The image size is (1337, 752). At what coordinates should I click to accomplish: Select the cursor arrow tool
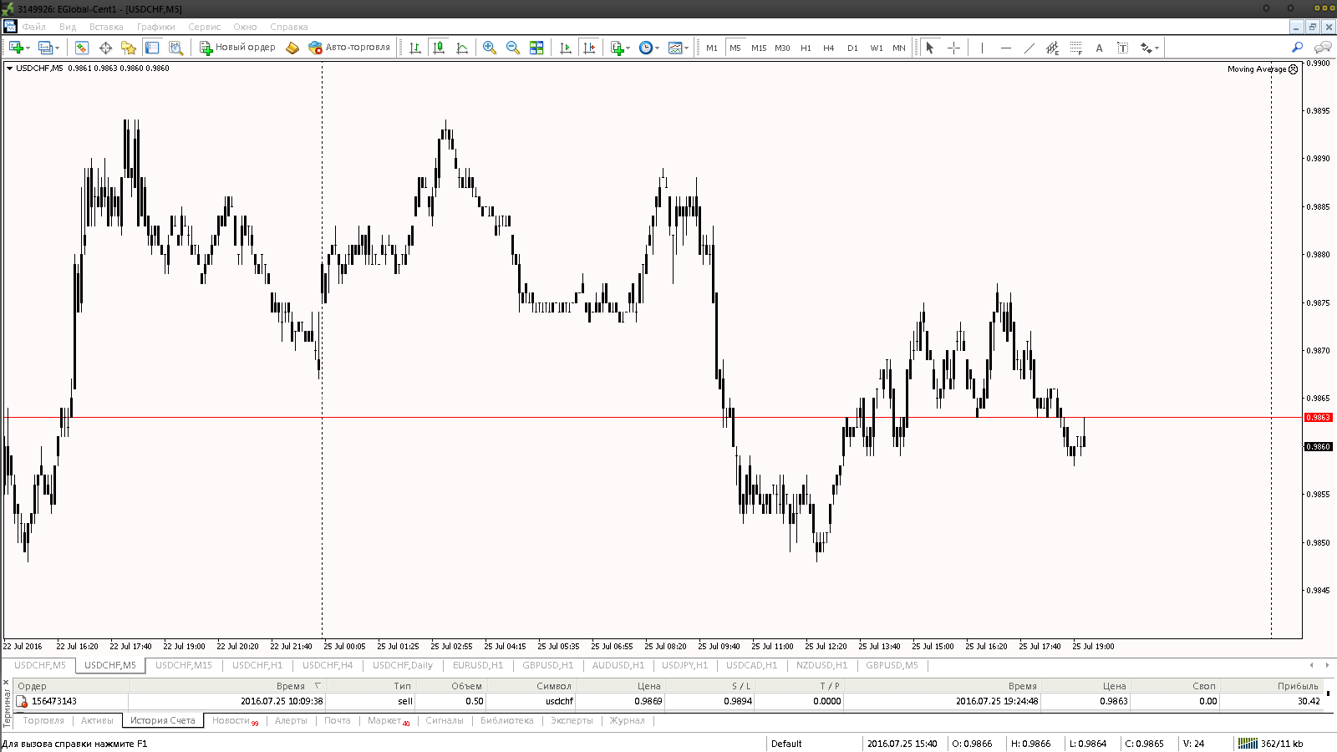tap(929, 48)
